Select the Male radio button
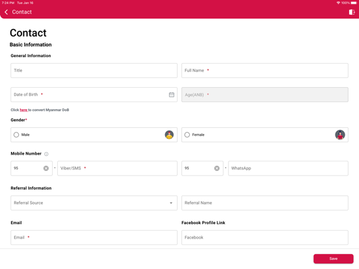Screen dimensions: 359x269 (x=16, y=134)
